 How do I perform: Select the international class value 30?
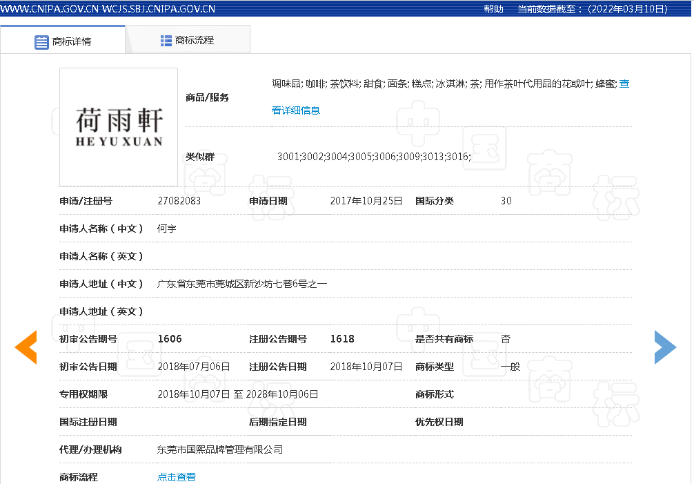point(506,201)
